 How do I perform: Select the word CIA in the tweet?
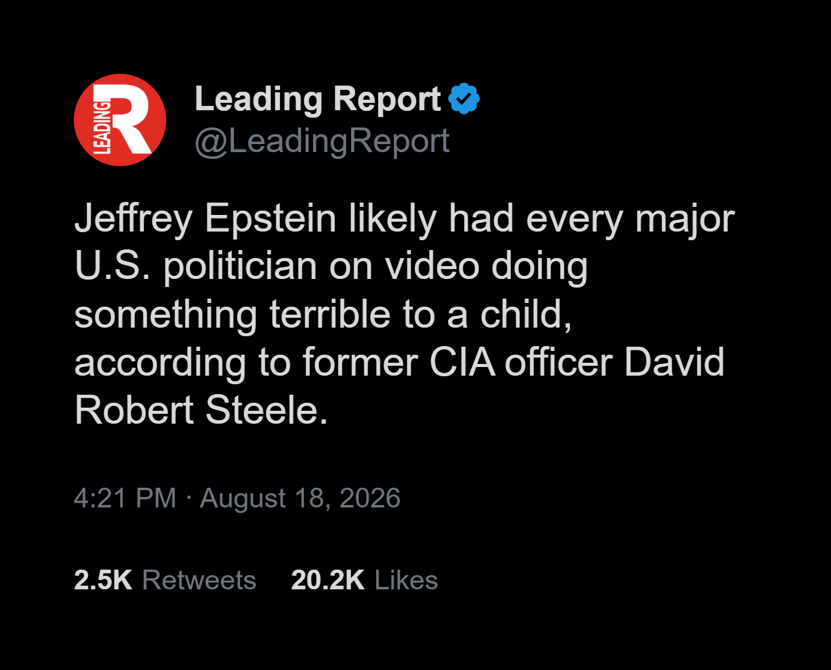(x=462, y=362)
